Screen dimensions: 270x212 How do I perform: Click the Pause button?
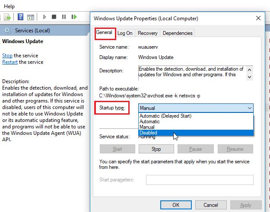(x=195, y=149)
